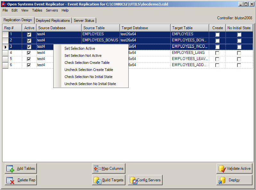Open the Tables menu
The height and width of the screenshot is (190, 256).
[x=37, y=10]
